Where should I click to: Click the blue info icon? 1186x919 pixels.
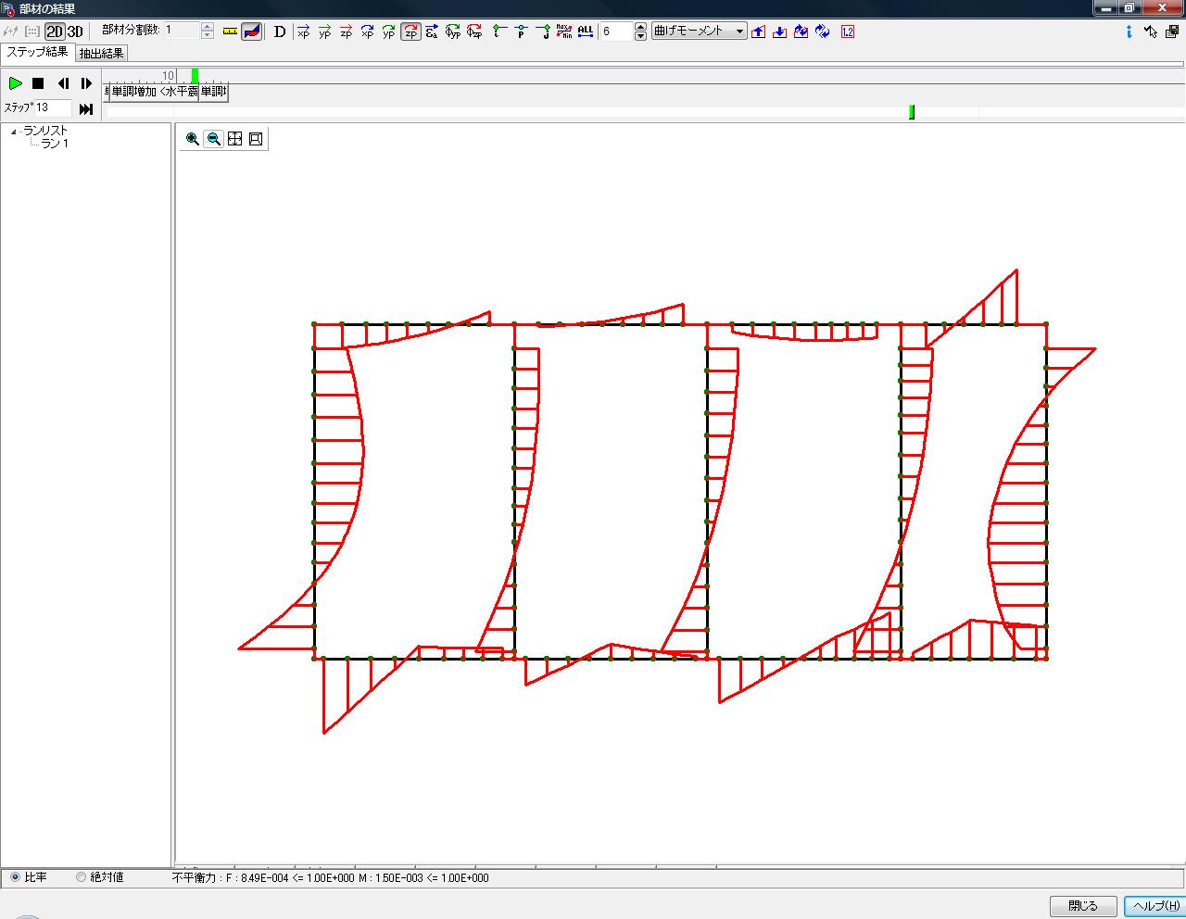pyautogui.click(x=1129, y=31)
